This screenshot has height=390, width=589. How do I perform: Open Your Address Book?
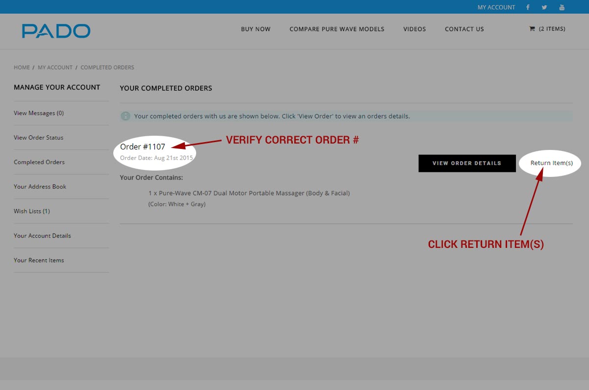[40, 187]
